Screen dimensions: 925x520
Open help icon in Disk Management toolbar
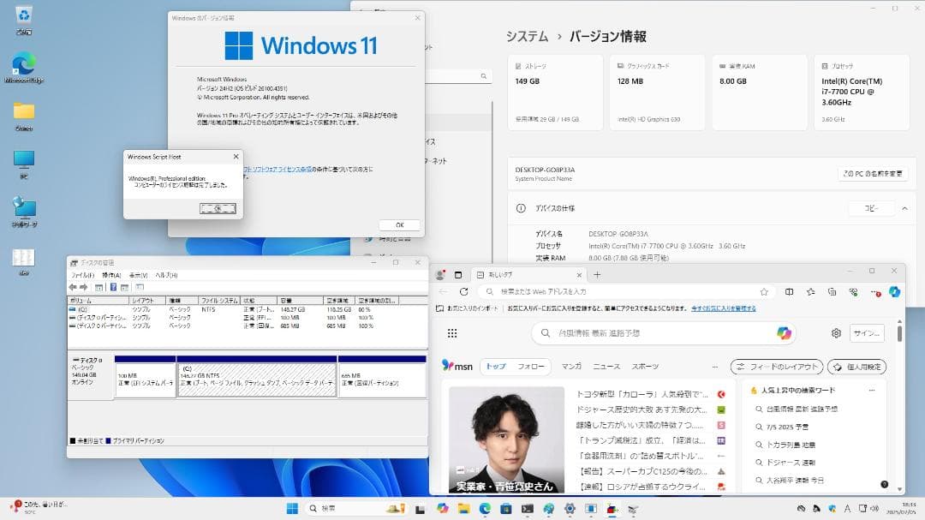click(114, 288)
